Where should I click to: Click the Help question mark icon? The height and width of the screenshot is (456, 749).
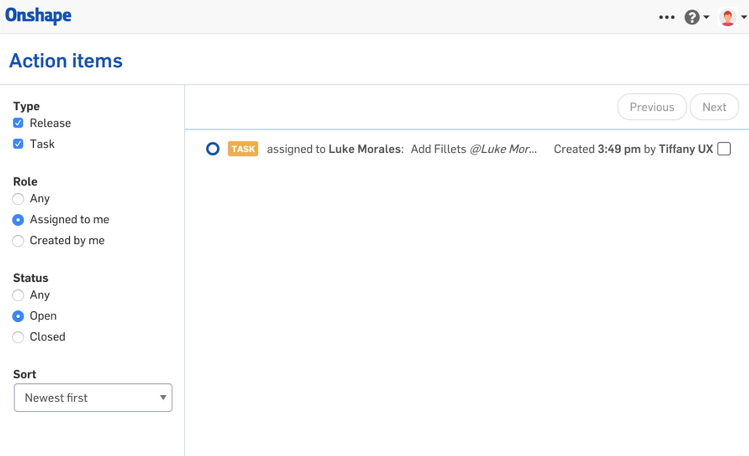(691, 17)
